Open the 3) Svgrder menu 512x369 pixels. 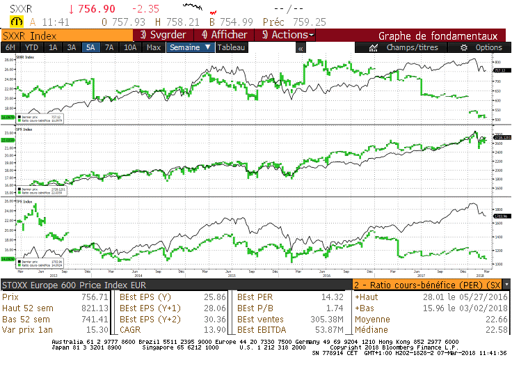click(x=163, y=35)
